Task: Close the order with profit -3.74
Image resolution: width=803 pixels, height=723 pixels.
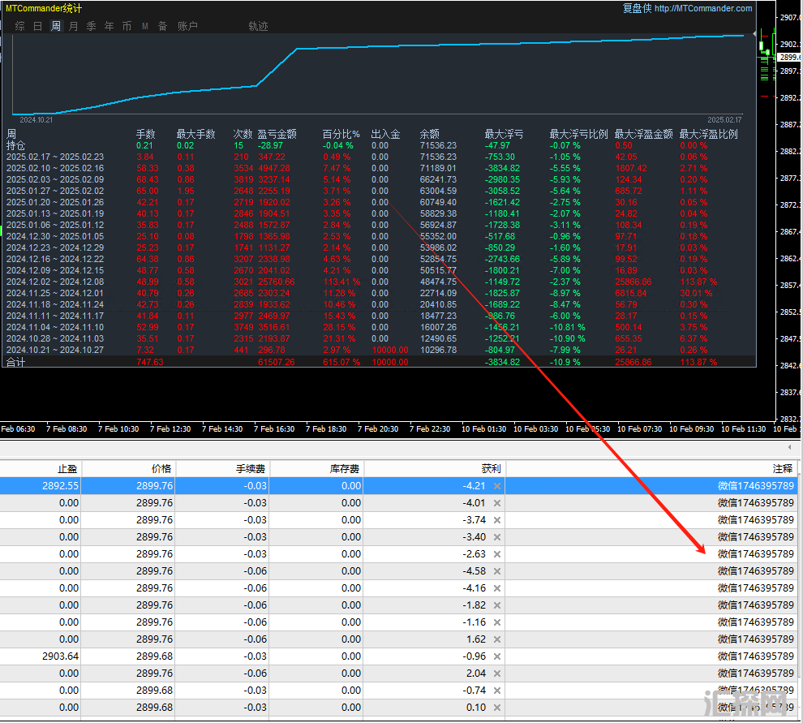Action: click(496, 520)
